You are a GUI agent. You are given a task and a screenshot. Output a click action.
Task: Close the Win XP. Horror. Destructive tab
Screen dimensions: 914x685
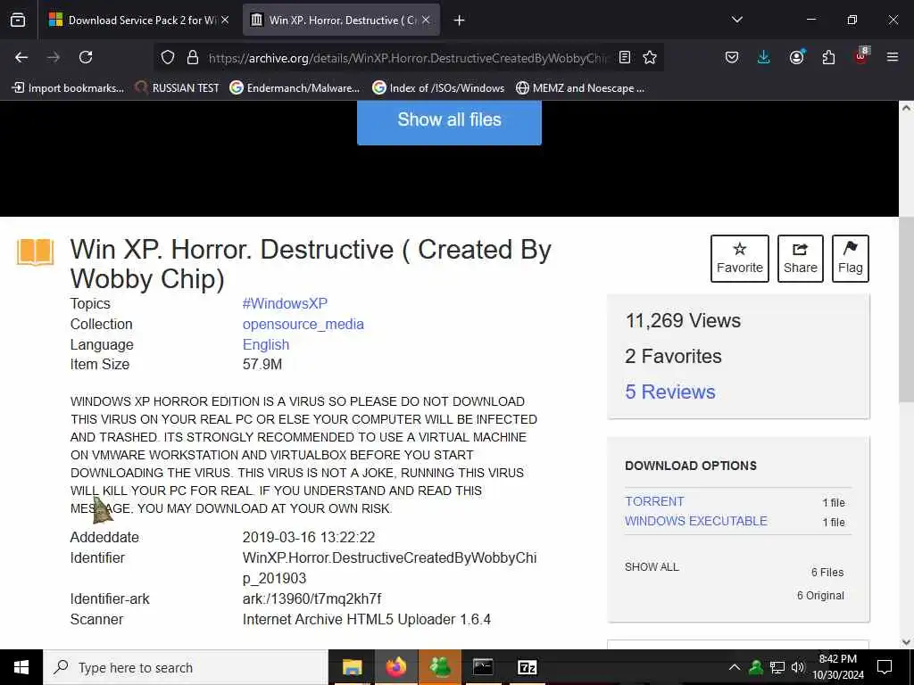pyautogui.click(x=426, y=20)
